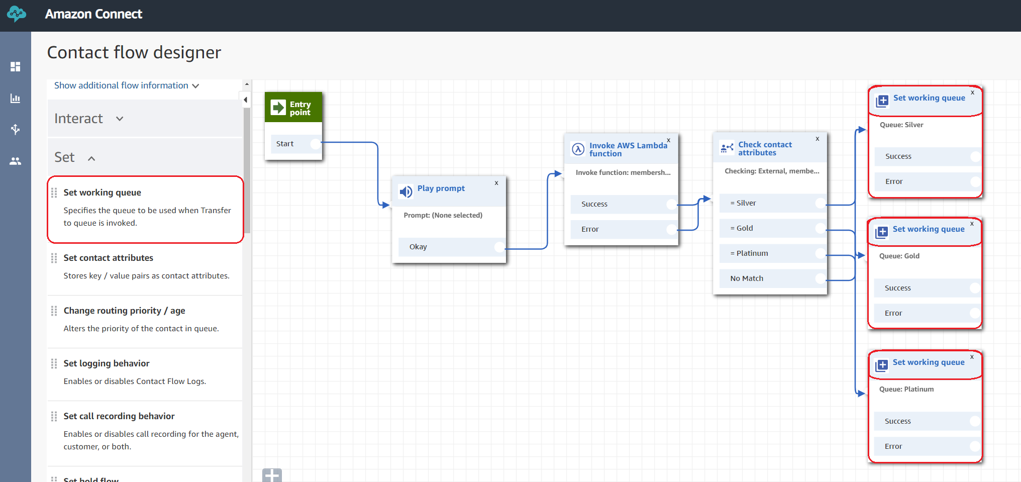
Task: Open the Check contact attributes title
Action: click(x=765, y=149)
